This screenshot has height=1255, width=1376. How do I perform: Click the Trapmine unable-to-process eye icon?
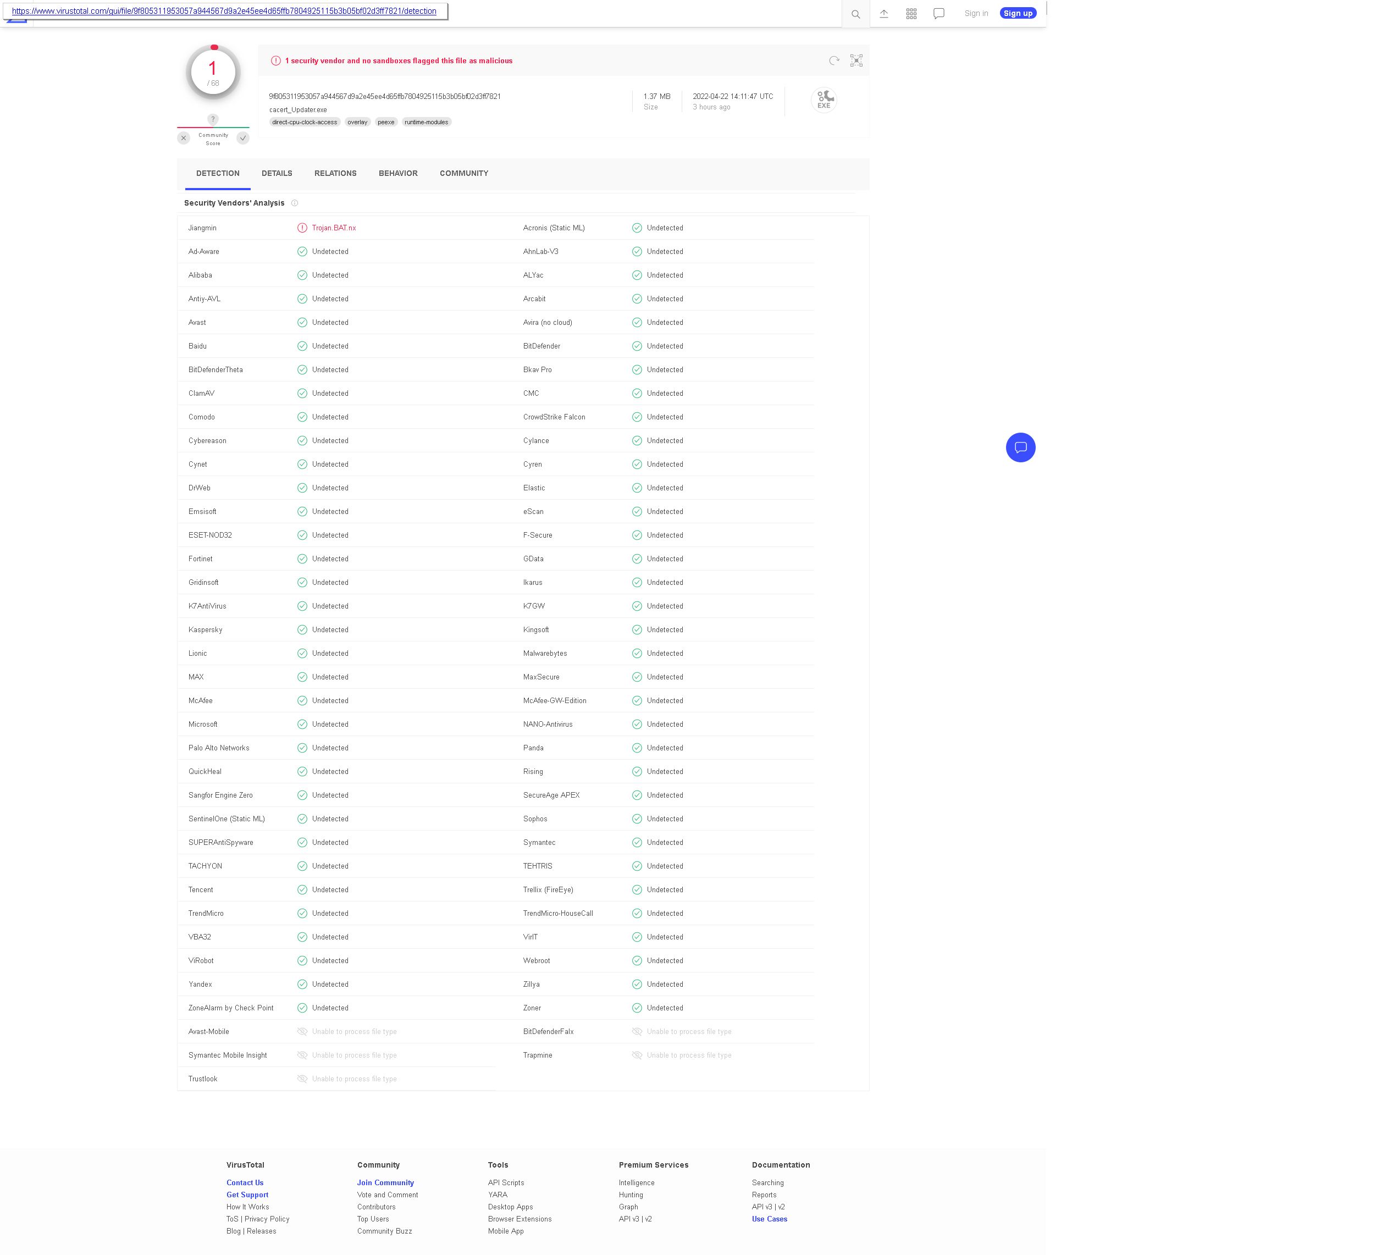pos(637,1055)
